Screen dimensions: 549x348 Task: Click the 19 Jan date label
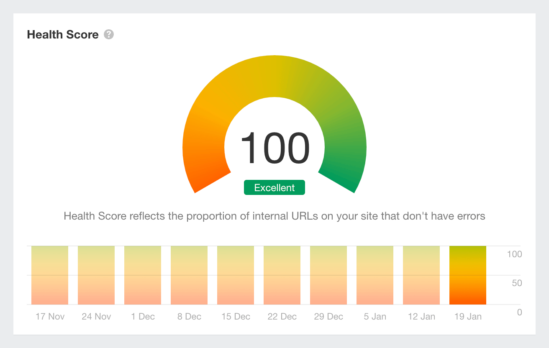[468, 317]
